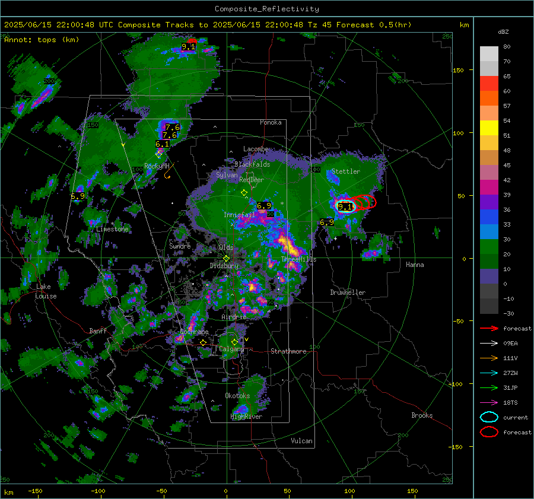The width and height of the screenshot is (534, 499).
Task: Click the red forecast arrow in the legend
Action: (x=489, y=328)
